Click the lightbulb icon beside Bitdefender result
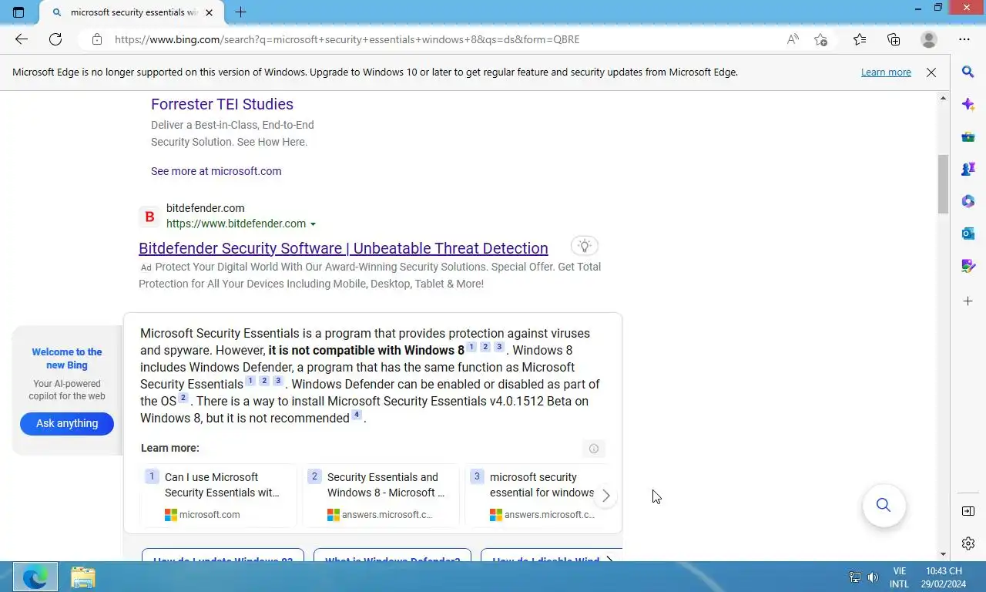The height and width of the screenshot is (592, 986). 585,246
